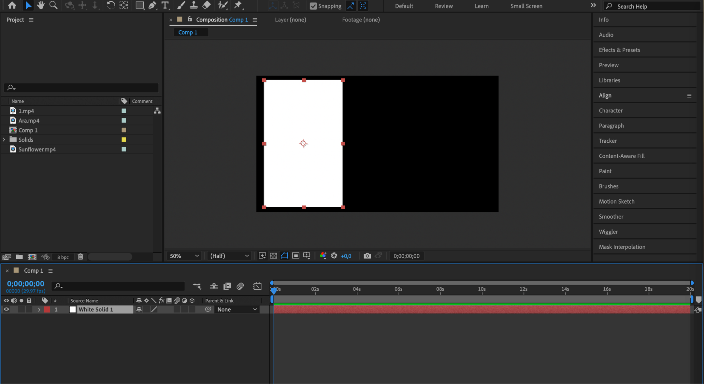This screenshot has width=704, height=384.
Task: Toggle the mask and shape path visibility
Action: pos(285,256)
